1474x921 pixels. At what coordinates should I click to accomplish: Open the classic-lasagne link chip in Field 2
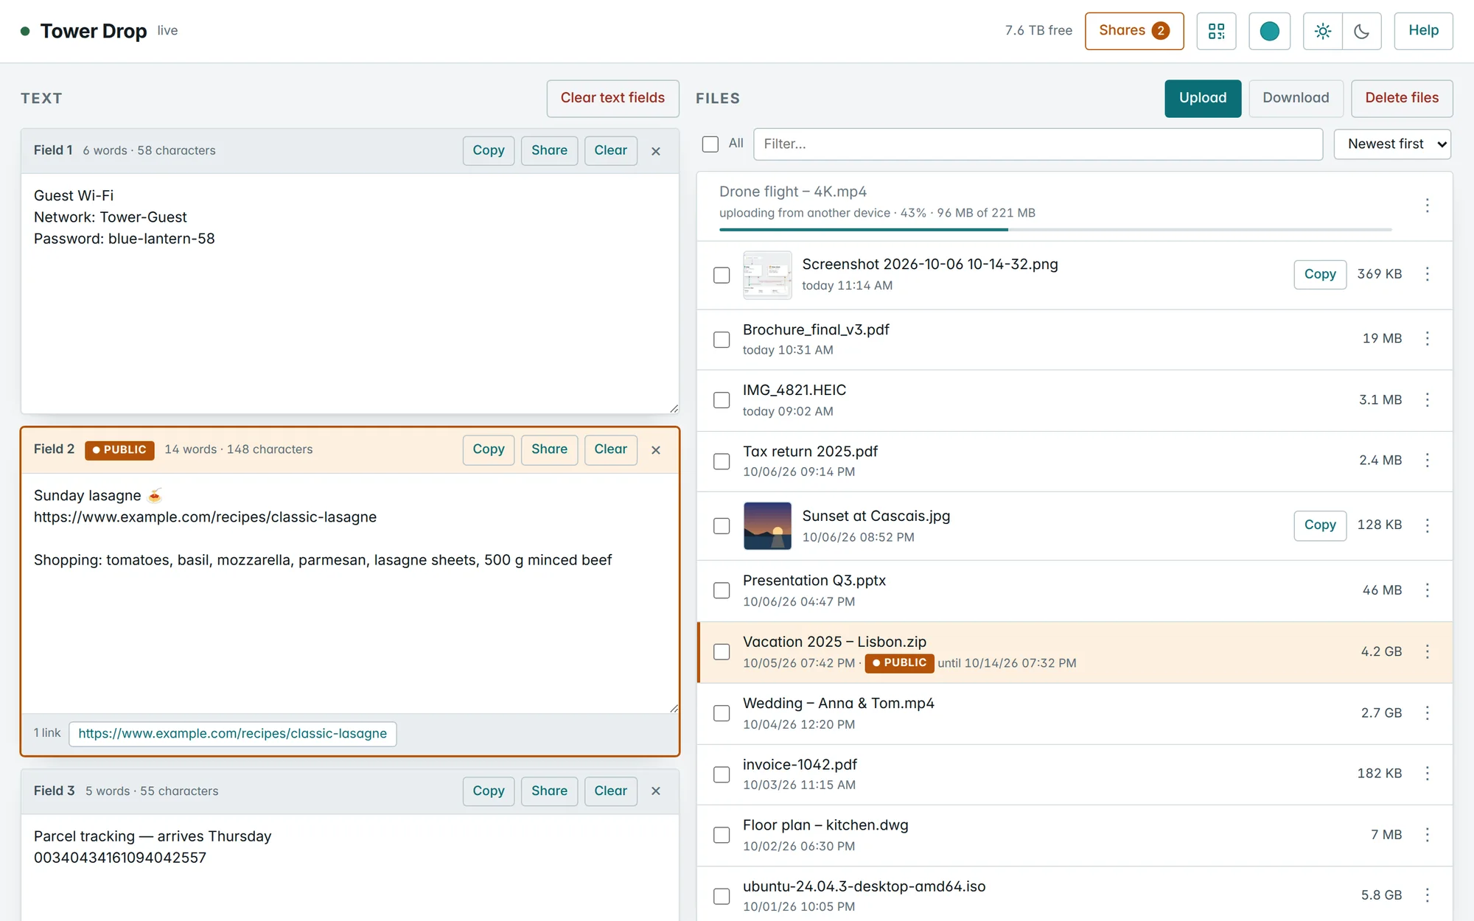pos(233,734)
